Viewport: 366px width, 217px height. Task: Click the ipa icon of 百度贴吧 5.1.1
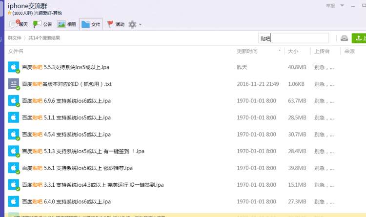(14, 118)
